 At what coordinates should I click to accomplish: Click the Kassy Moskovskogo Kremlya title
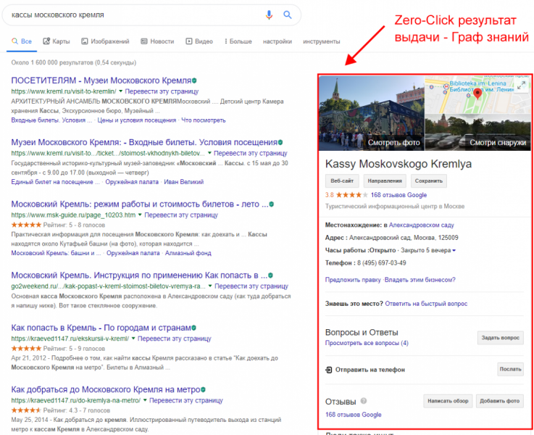(x=399, y=164)
